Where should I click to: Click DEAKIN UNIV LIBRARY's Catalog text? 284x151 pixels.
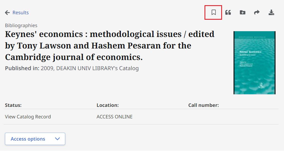click(97, 68)
